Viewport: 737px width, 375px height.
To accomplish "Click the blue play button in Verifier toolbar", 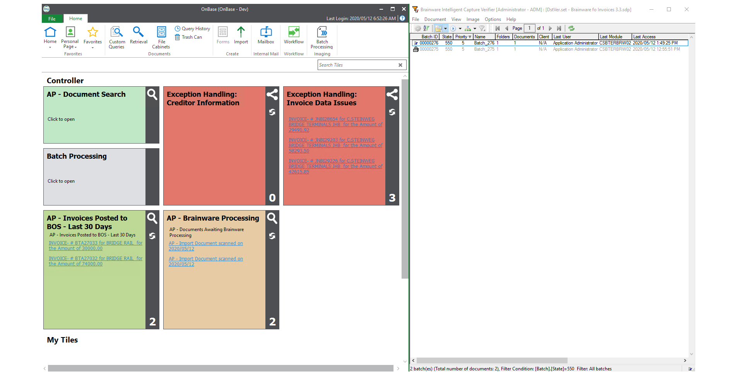I will tap(453, 28).
